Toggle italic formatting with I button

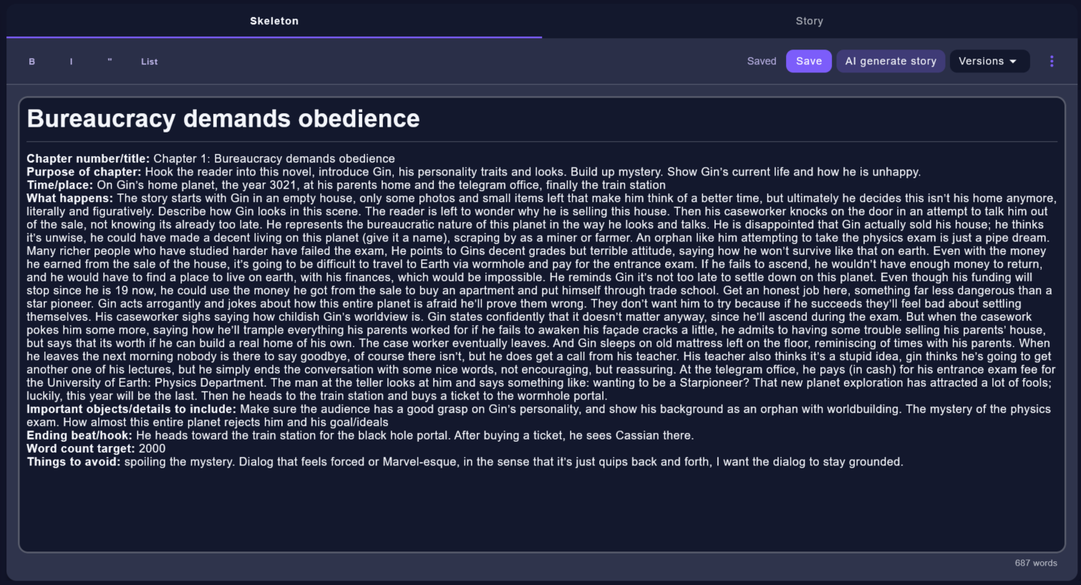(x=71, y=62)
